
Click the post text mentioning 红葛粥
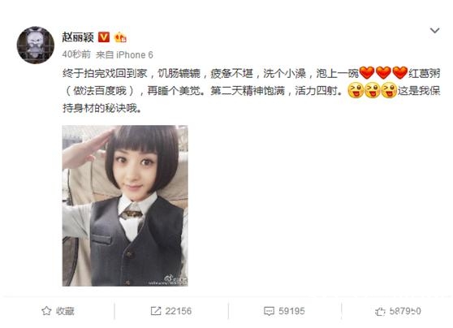tap(251, 91)
